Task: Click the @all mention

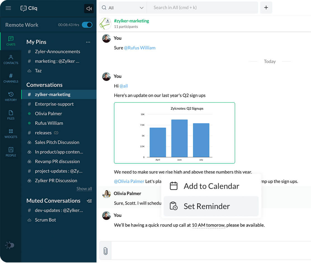Action: pyautogui.click(x=124, y=86)
